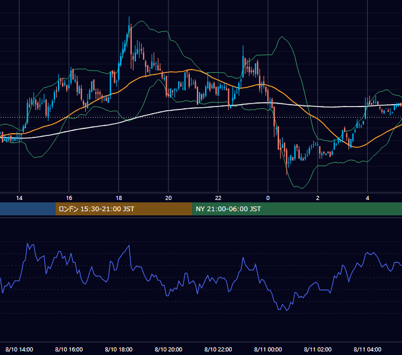Viewport: 402px width, 355px height.
Task: Click the hour label 16 on time axis
Action: [69, 198]
